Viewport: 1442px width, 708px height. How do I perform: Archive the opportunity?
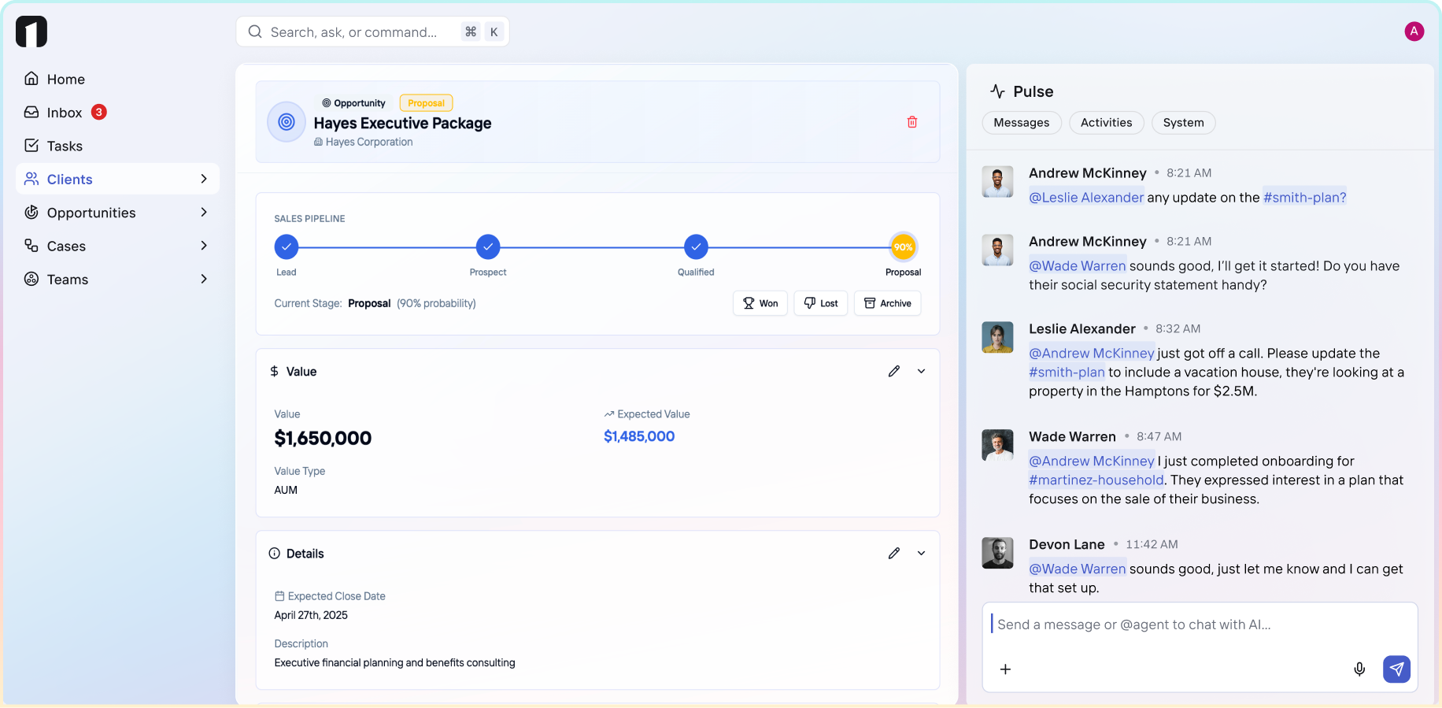coord(888,303)
